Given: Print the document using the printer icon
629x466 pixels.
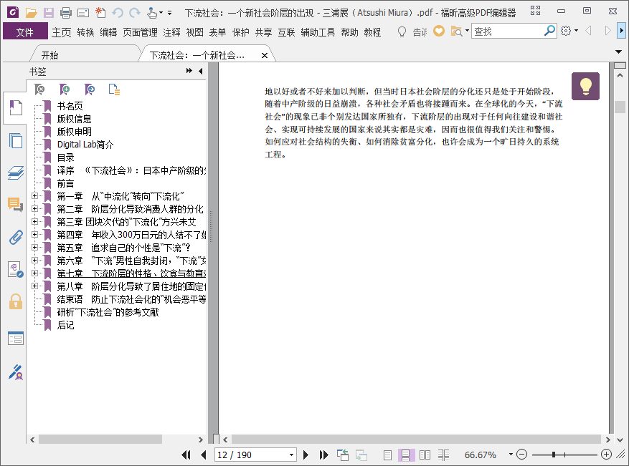Looking at the screenshot, I should pyautogui.click(x=66, y=13).
